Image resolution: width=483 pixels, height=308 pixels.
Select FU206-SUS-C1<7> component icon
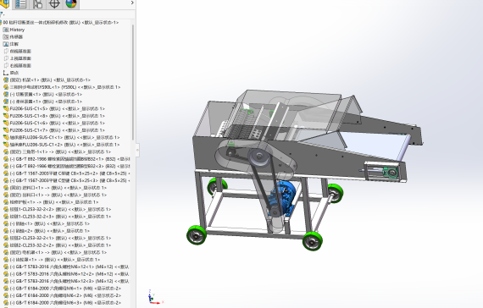[x=6, y=130]
